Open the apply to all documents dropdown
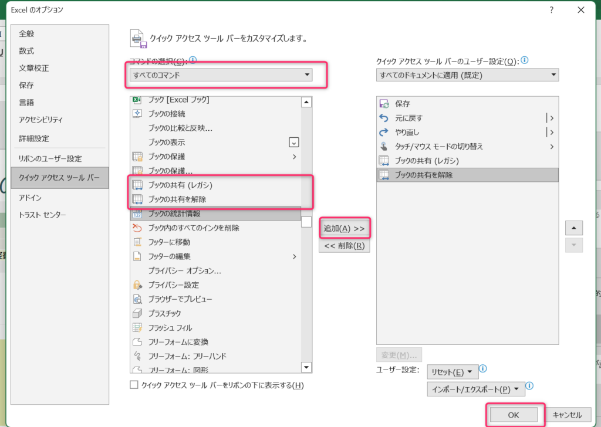 pos(467,75)
